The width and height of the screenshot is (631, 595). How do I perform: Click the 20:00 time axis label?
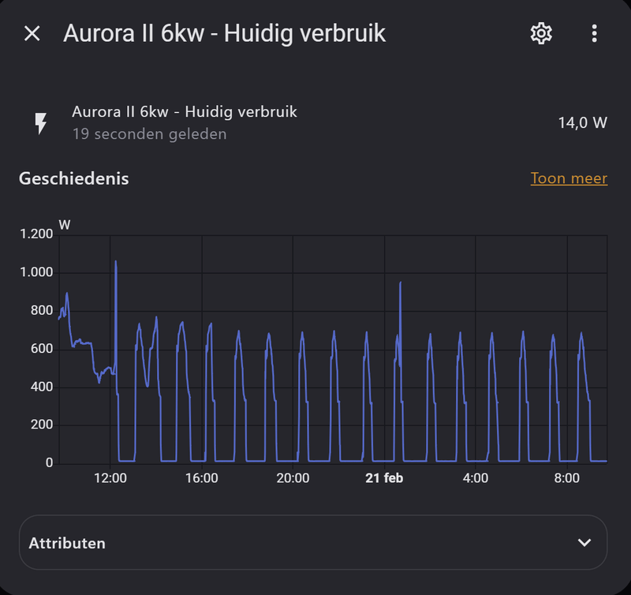pos(293,478)
